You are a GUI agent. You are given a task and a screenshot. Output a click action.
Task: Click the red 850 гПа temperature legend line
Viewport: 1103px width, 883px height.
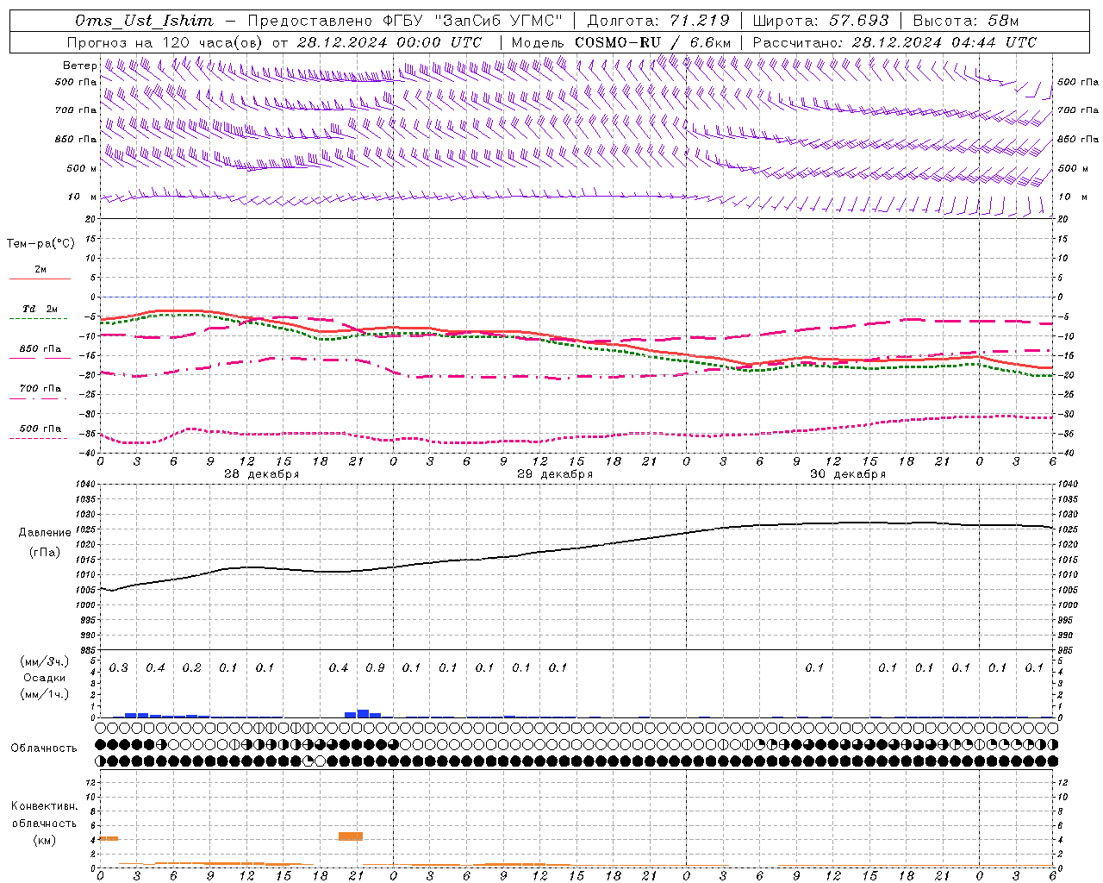(x=40, y=358)
